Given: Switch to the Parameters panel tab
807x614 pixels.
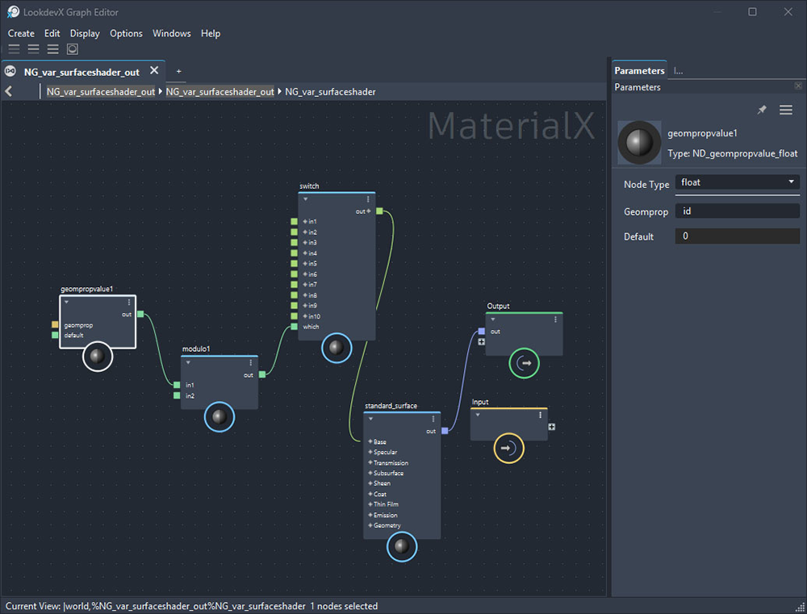Looking at the screenshot, I should click(639, 70).
